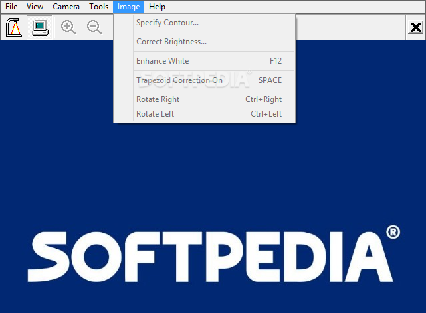
Task: Open the Help menu
Action: (x=157, y=7)
